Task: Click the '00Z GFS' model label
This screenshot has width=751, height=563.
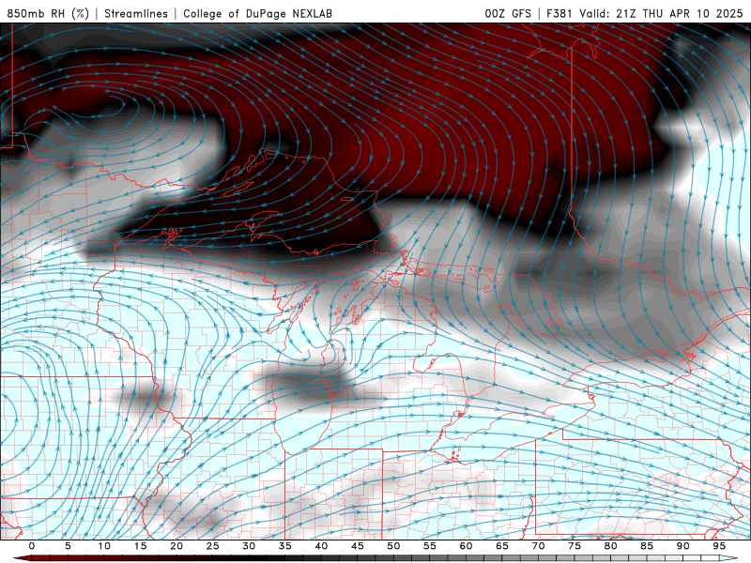Action: tap(508, 13)
